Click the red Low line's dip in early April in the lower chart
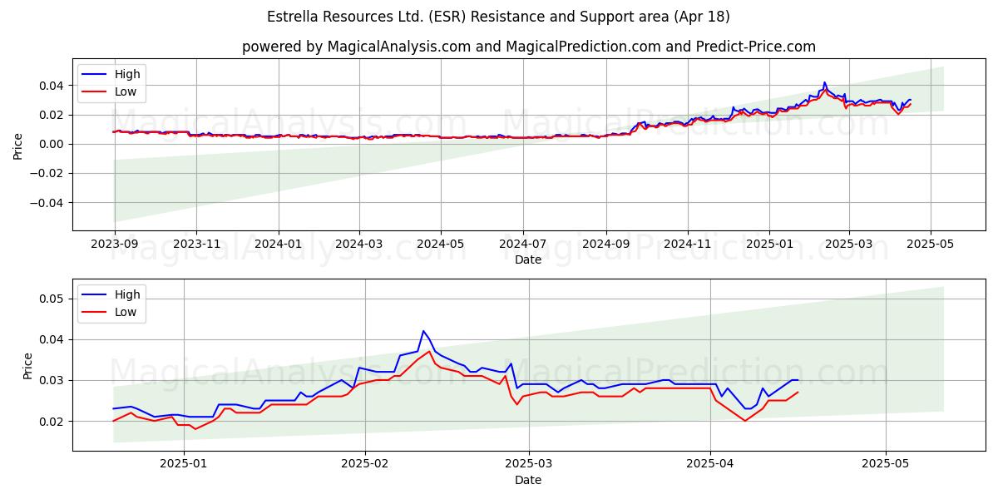Image resolution: width=998 pixels, height=499 pixels. click(x=745, y=421)
